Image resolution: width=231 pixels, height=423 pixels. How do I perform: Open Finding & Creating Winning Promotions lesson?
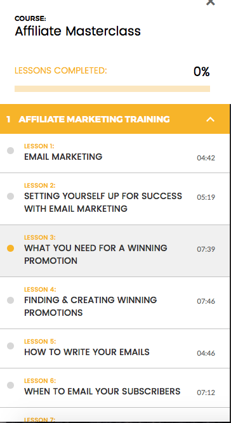point(90,306)
